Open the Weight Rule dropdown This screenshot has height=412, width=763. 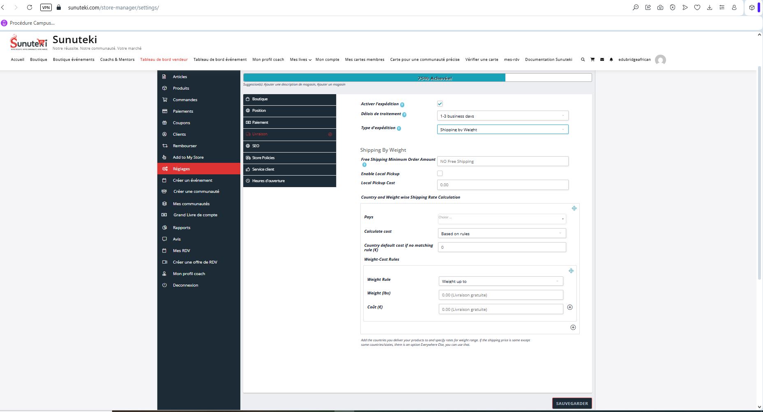click(x=500, y=281)
